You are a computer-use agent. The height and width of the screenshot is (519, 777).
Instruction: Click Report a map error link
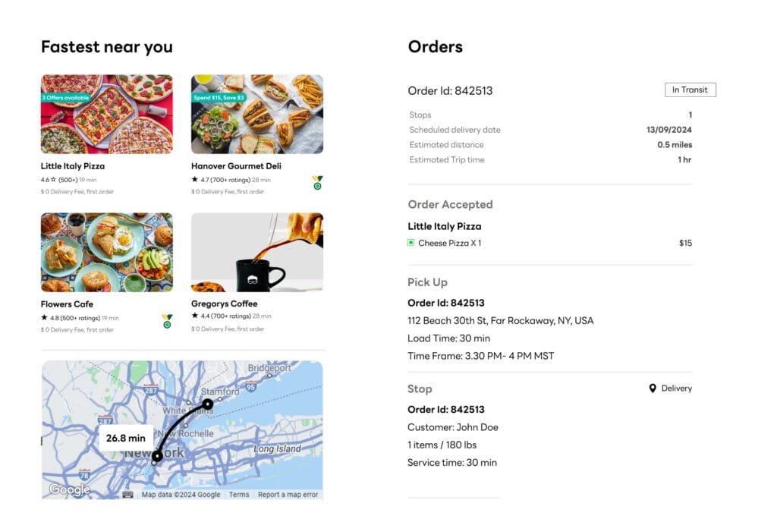tap(288, 495)
